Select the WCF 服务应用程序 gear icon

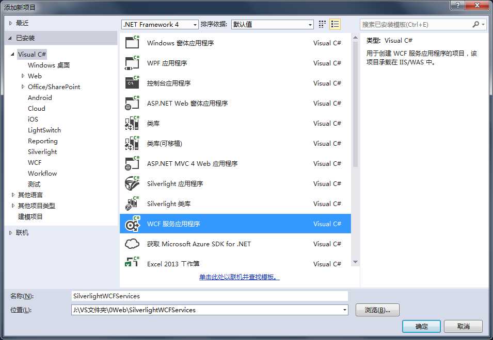pos(132,224)
